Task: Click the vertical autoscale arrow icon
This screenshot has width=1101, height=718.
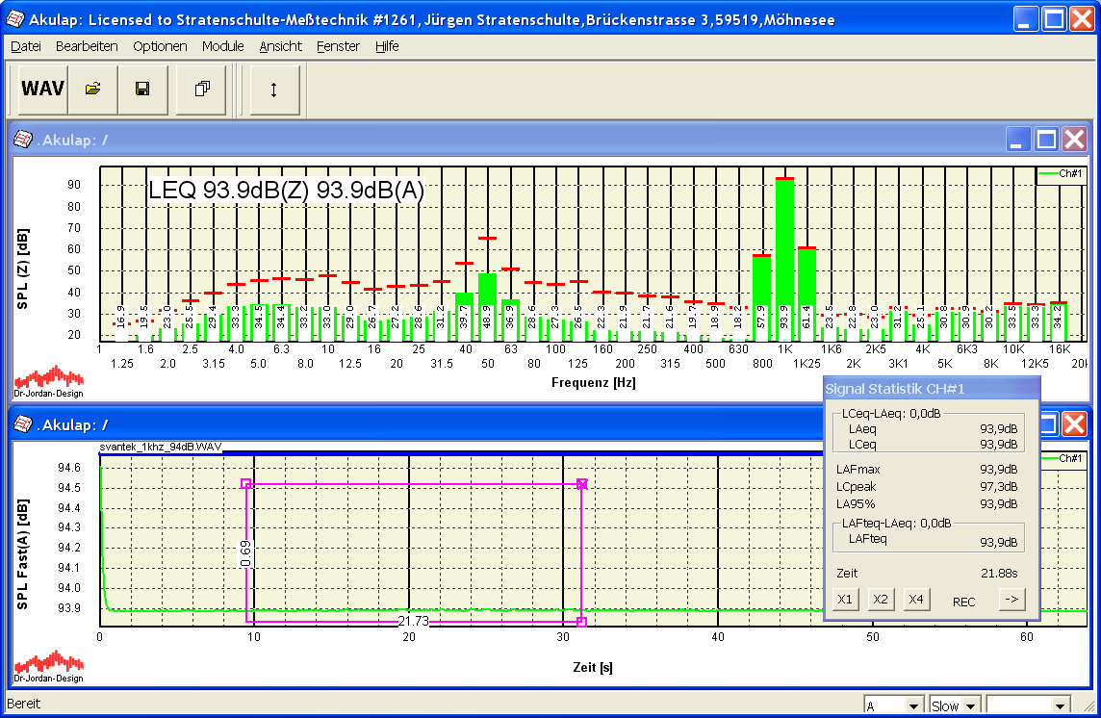Action: tap(274, 89)
